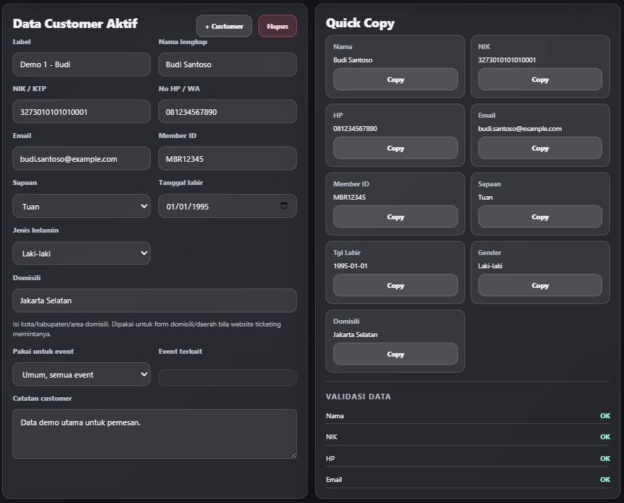Viewport: 624px width, 503px height.
Task: Click the OK status beside NIK
Action: pos(605,437)
